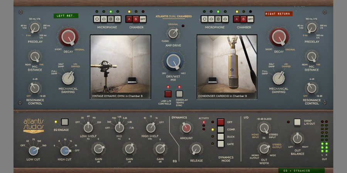Switch left channel to Chamber B

(x=136, y=19)
